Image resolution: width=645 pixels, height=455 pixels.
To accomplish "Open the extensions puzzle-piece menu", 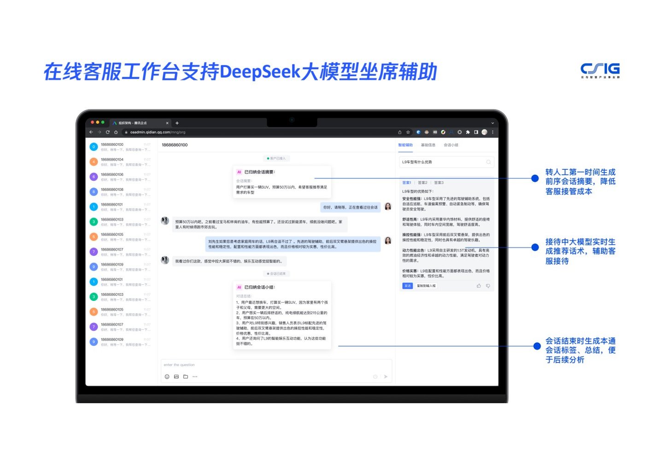I will (468, 132).
